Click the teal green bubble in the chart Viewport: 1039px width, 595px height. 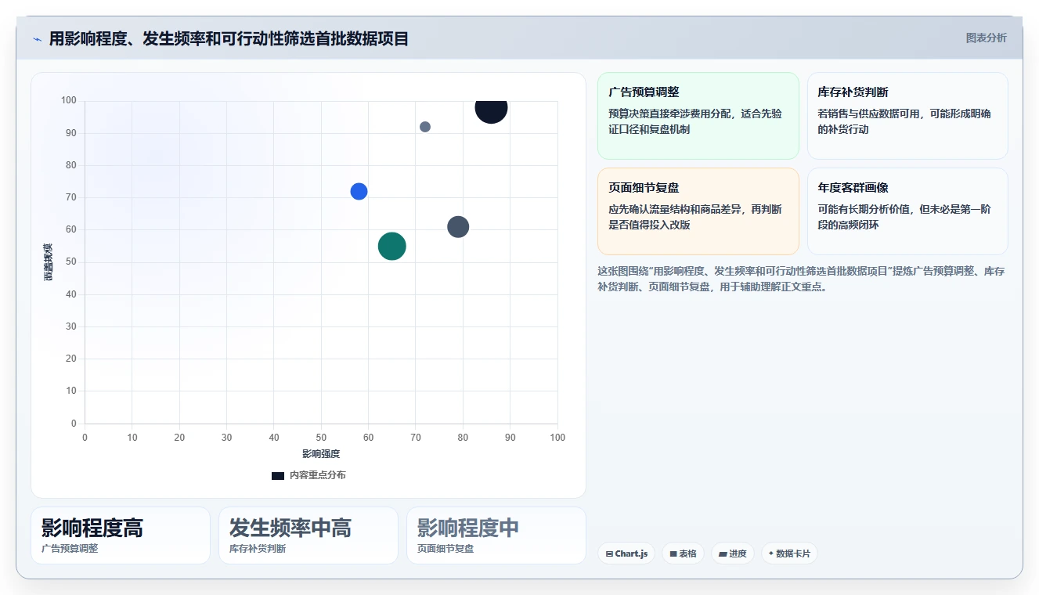pyautogui.click(x=391, y=246)
